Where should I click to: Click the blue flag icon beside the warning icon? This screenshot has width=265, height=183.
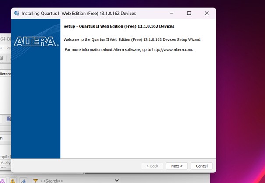(x=23, y=180)
